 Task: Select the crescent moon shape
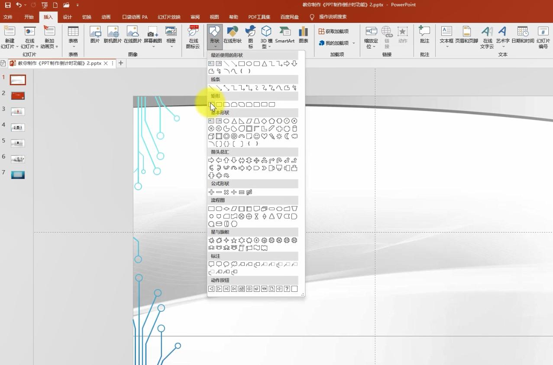pos(287,136)
